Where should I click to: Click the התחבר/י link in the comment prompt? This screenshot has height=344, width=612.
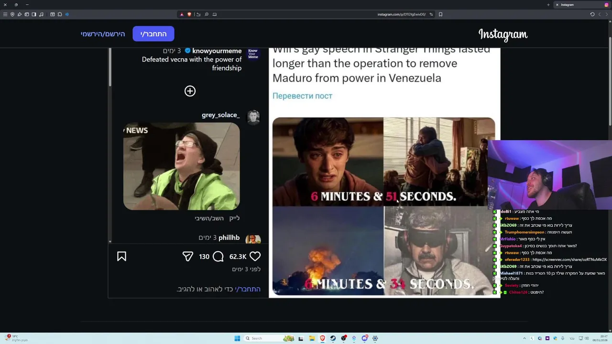point(248,289)
